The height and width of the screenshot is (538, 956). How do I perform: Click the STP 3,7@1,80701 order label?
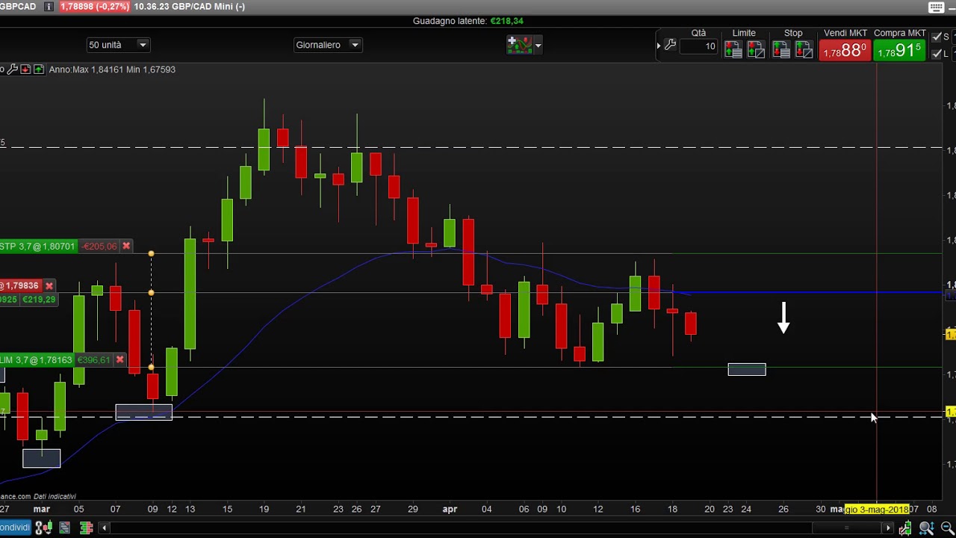click(37, 246)
